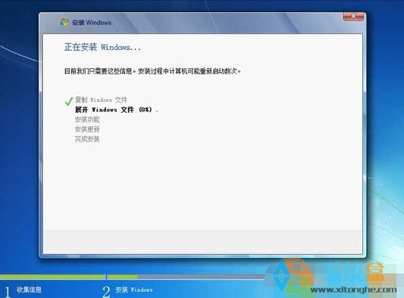Open the www.xitonghe.com watermark link
Image resolution: width=404 pixels, height=298 pixels.
pyautogui.click(x=353, y=290)
